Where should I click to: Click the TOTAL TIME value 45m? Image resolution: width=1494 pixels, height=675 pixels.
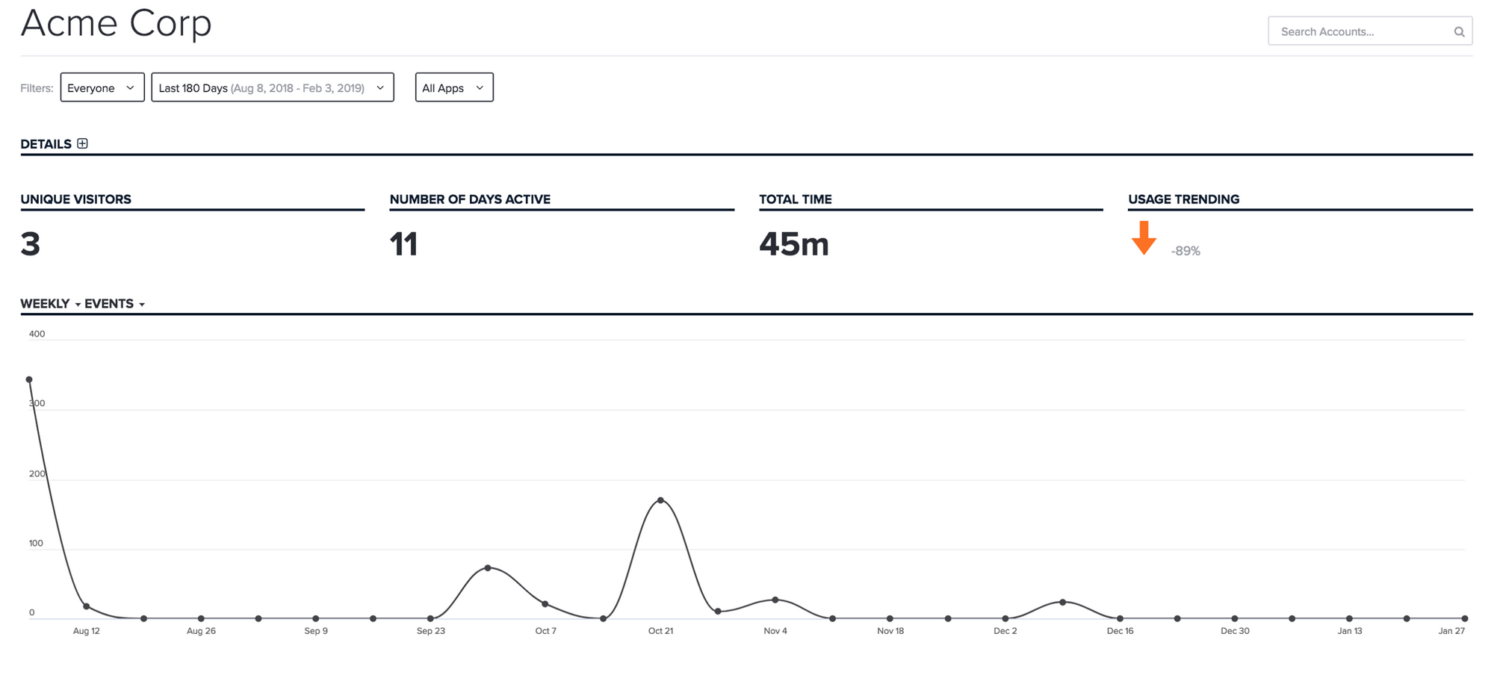click(794, 244)
